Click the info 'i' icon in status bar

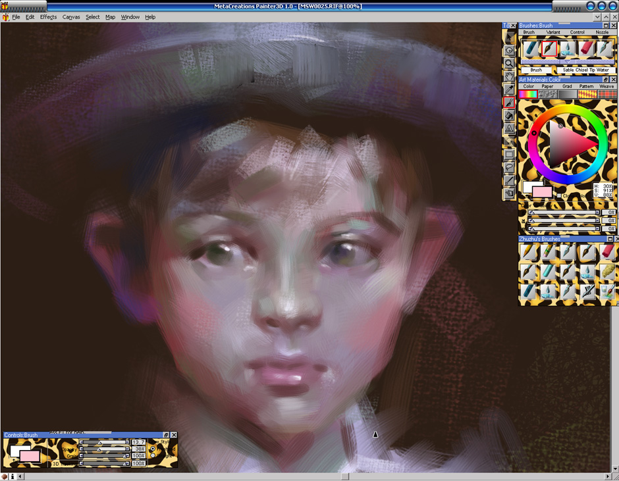click(13, 476)
